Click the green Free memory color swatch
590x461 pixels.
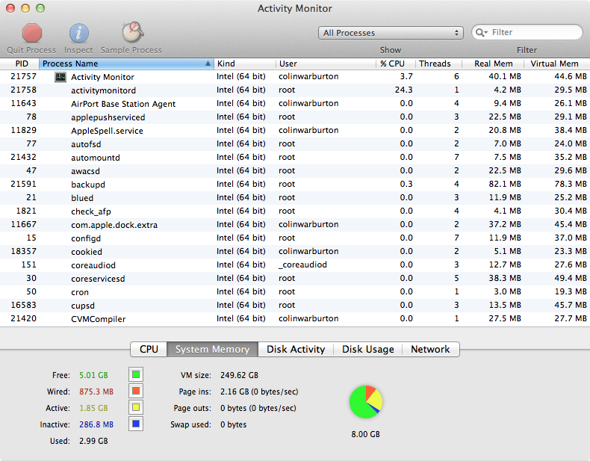coord(136,375)
